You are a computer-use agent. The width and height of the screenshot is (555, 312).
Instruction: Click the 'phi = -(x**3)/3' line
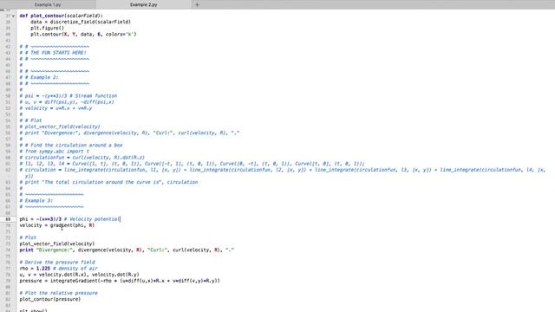point(69,219)
